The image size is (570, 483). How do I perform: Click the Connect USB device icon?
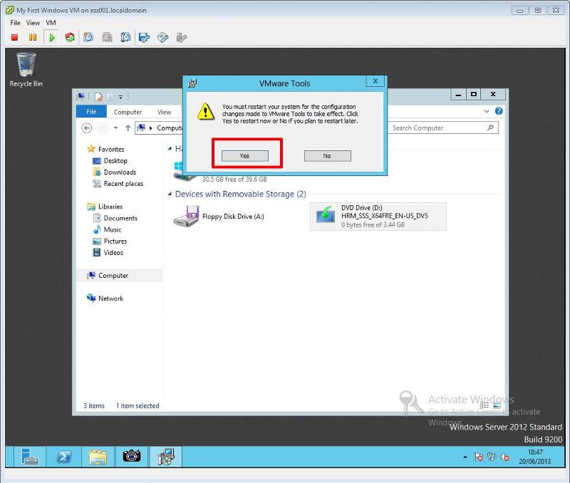pos(182,38)
